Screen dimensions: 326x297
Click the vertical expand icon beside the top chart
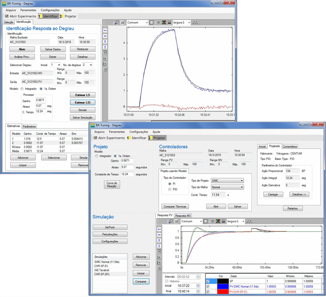(x=106, y=41)
